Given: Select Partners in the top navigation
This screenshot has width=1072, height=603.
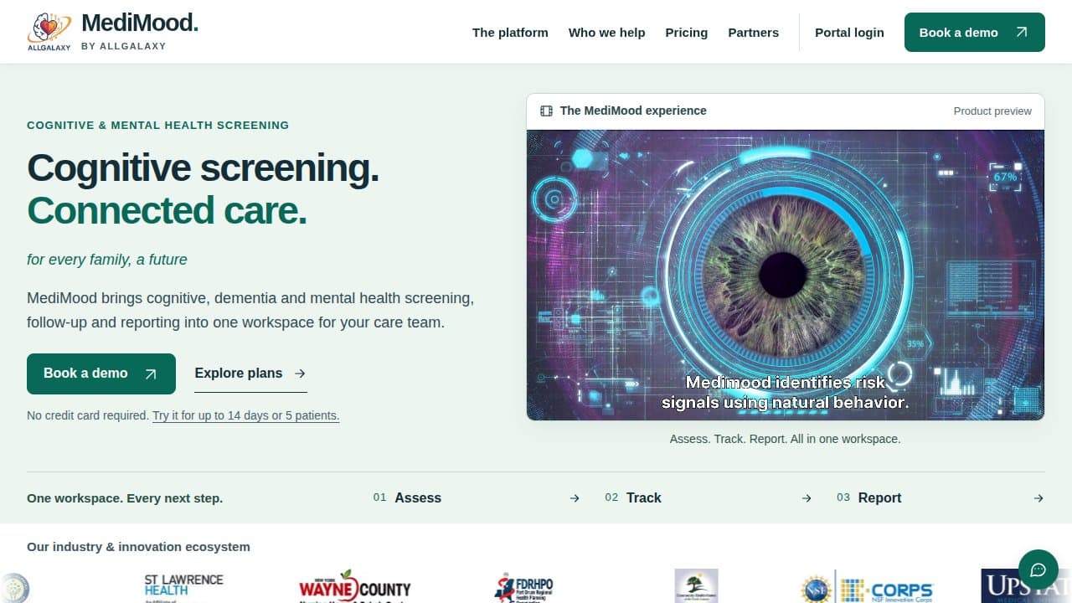Looking at the screenshot, I should coord(754,33).
